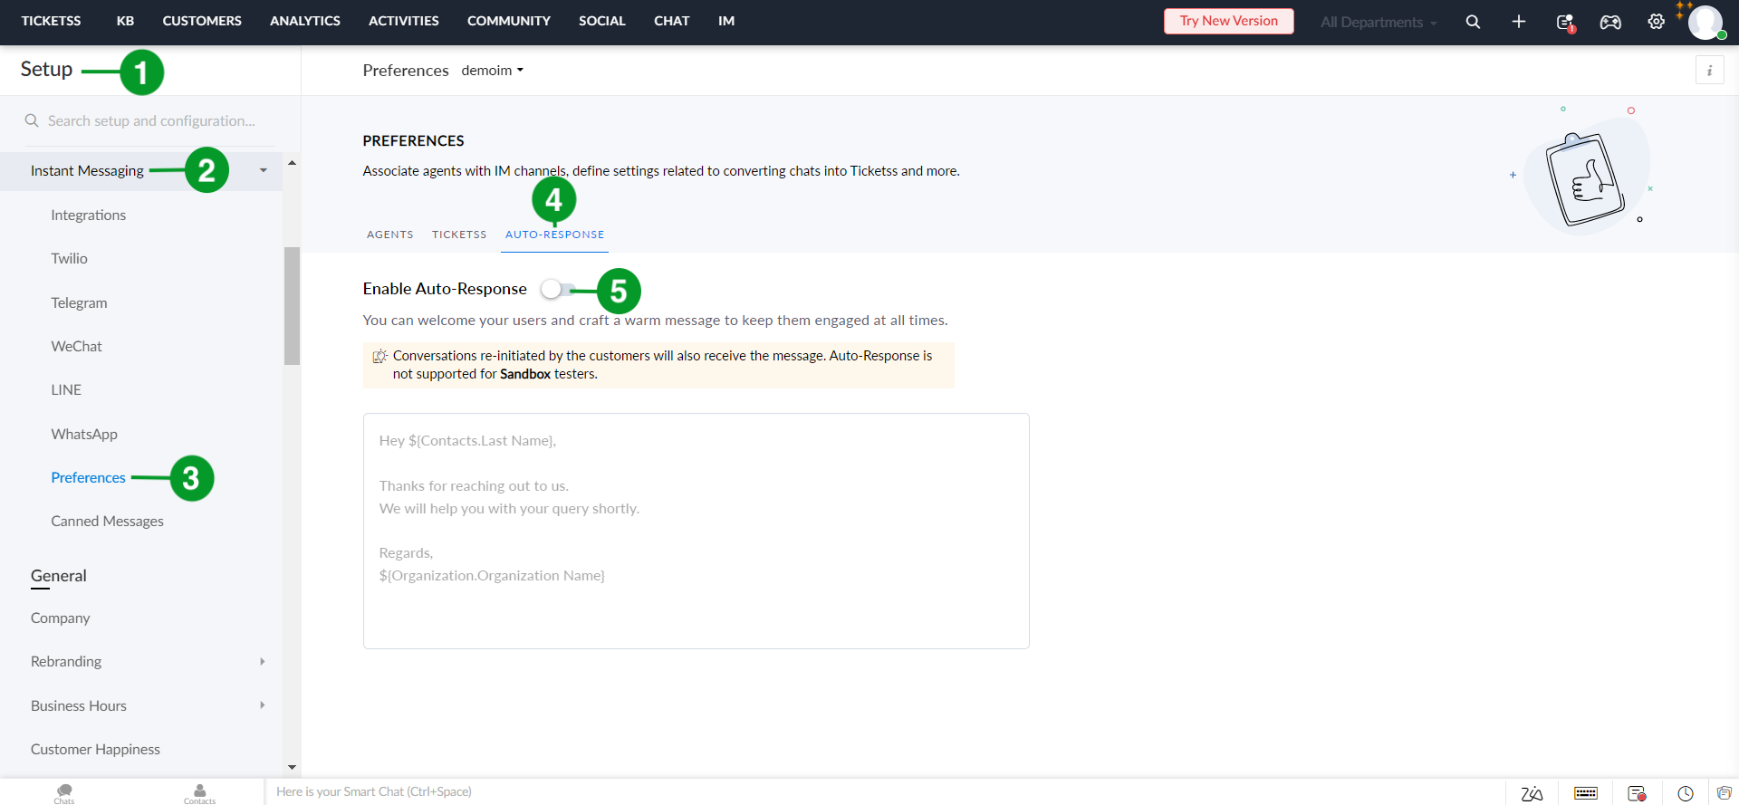This screenshot has height=805, width=1739.
Task: Open Customer Happiness settings
Action: click(95, 749)
